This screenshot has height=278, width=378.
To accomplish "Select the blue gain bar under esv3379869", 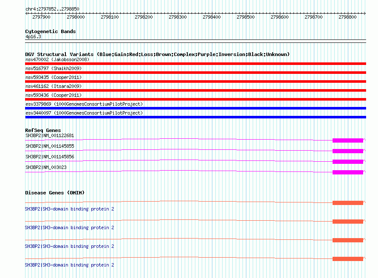I will click(195, 108).
